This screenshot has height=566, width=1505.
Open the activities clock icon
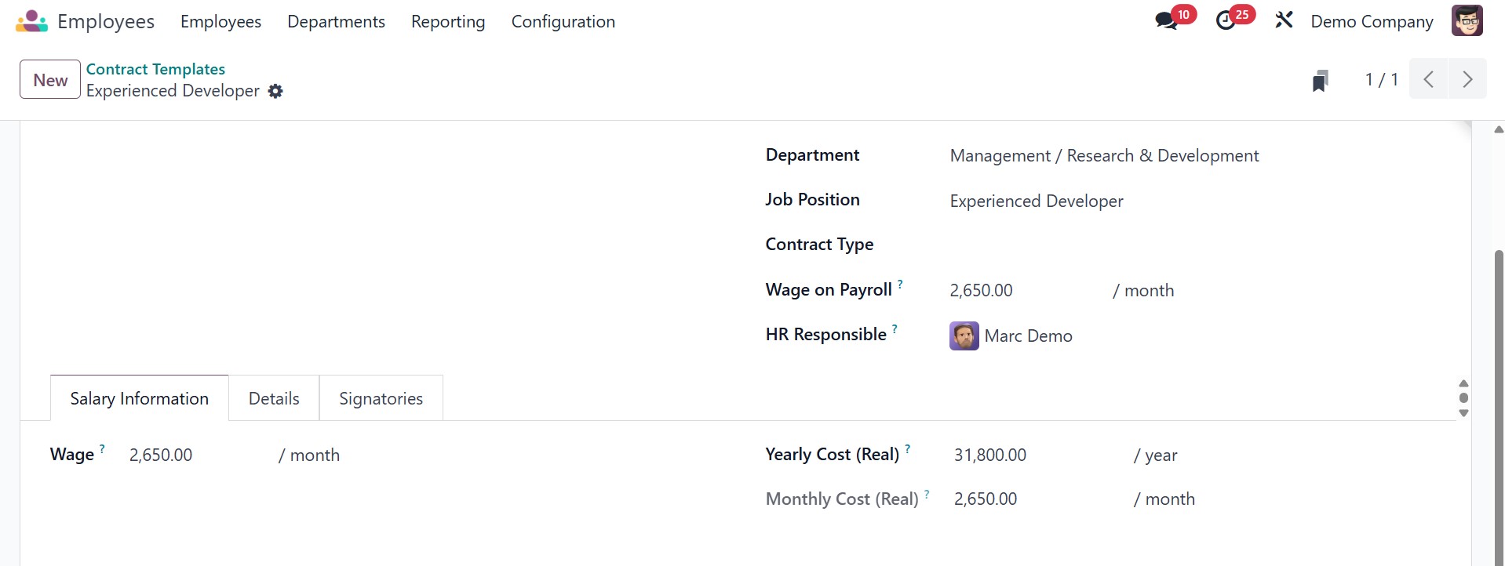(1226, 21)
